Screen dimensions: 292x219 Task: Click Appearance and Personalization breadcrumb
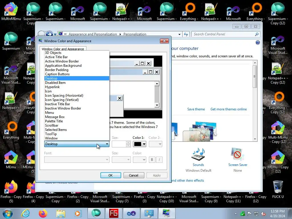[x=93, y=34]
